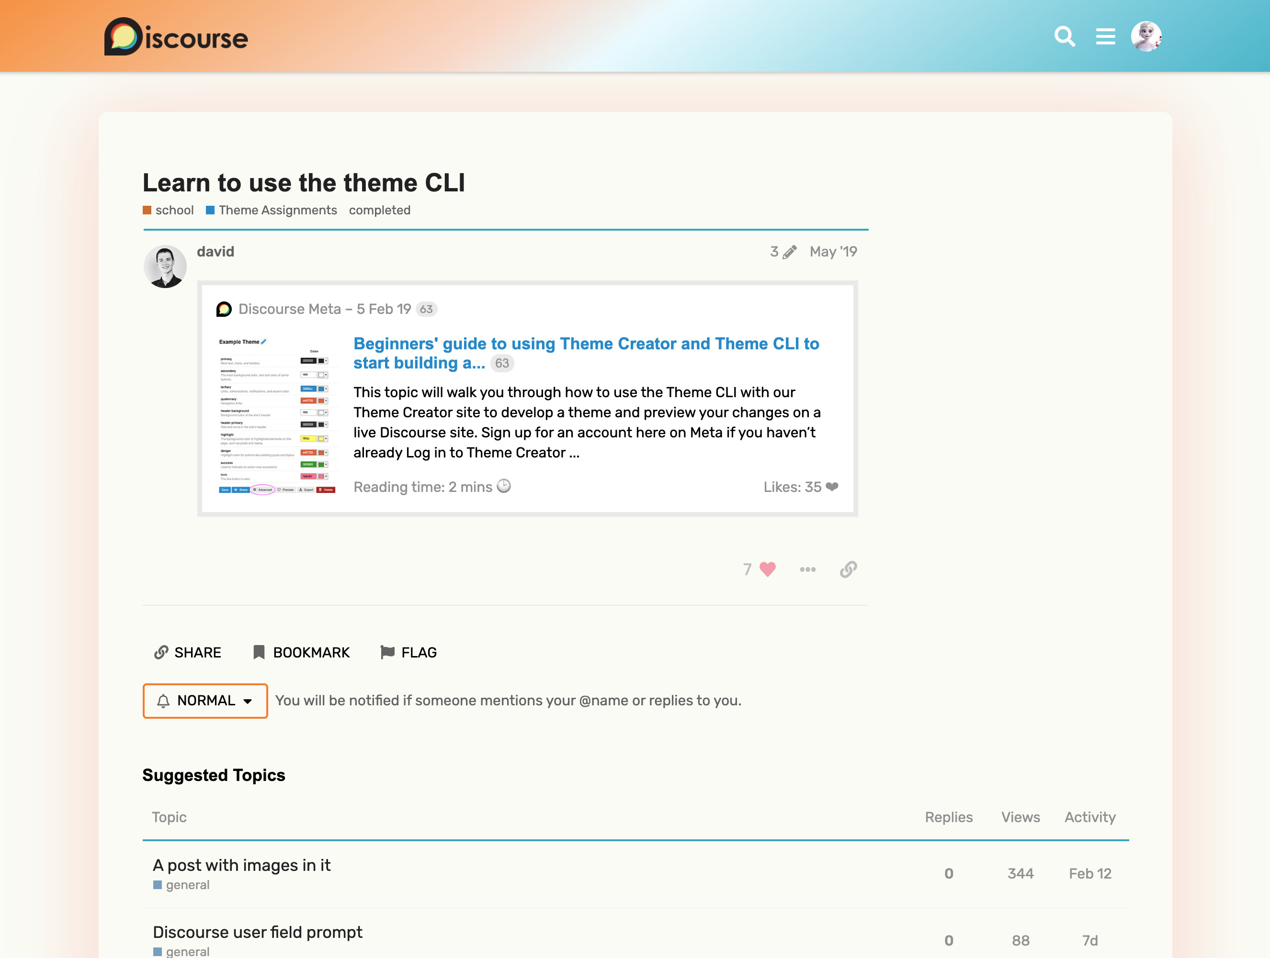Click the Example Theme thumbnail
This screenshot has height=958, width=1270.
pos(277,415)
